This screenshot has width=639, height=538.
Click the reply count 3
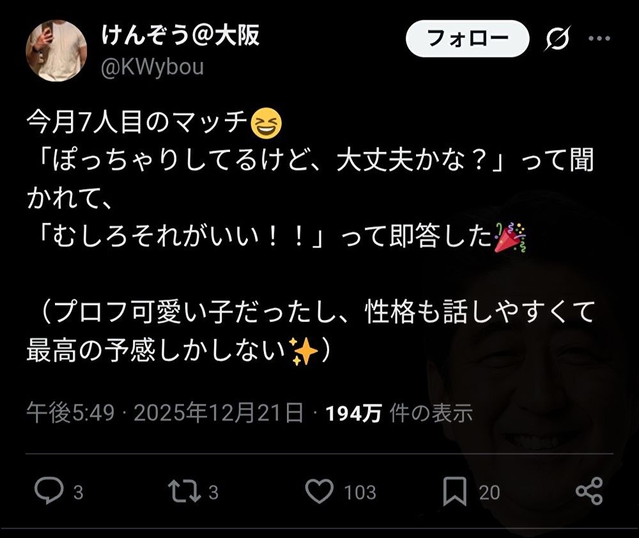[x=78, y=493]
